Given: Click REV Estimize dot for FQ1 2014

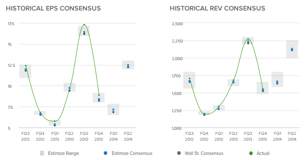Looking at the screenshot, I should coord(277,81).
